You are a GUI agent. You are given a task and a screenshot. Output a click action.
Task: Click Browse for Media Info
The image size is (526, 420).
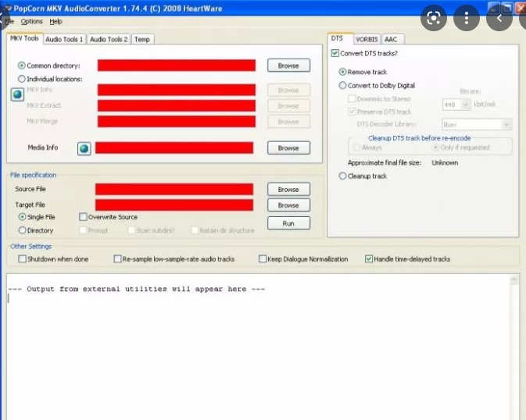click(288, 148)
